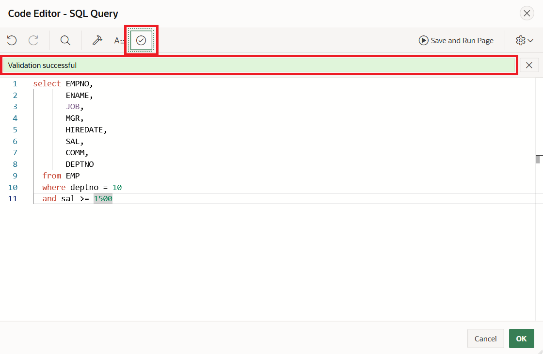Click the settings gear icon
This screenshot has width=543, height=354.
(520, 41)
